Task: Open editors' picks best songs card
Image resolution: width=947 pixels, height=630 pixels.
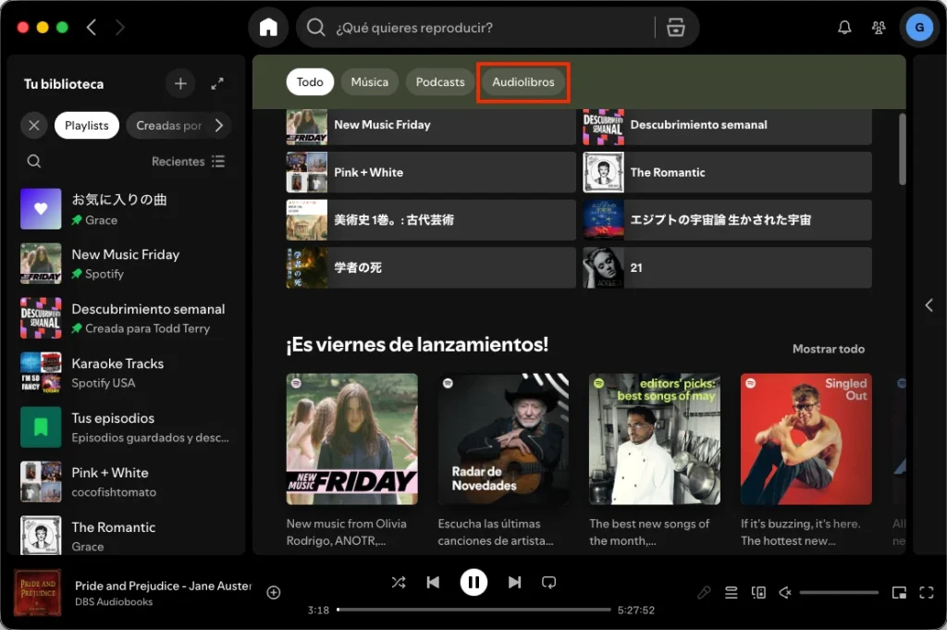Action: [x=655, y=439]
